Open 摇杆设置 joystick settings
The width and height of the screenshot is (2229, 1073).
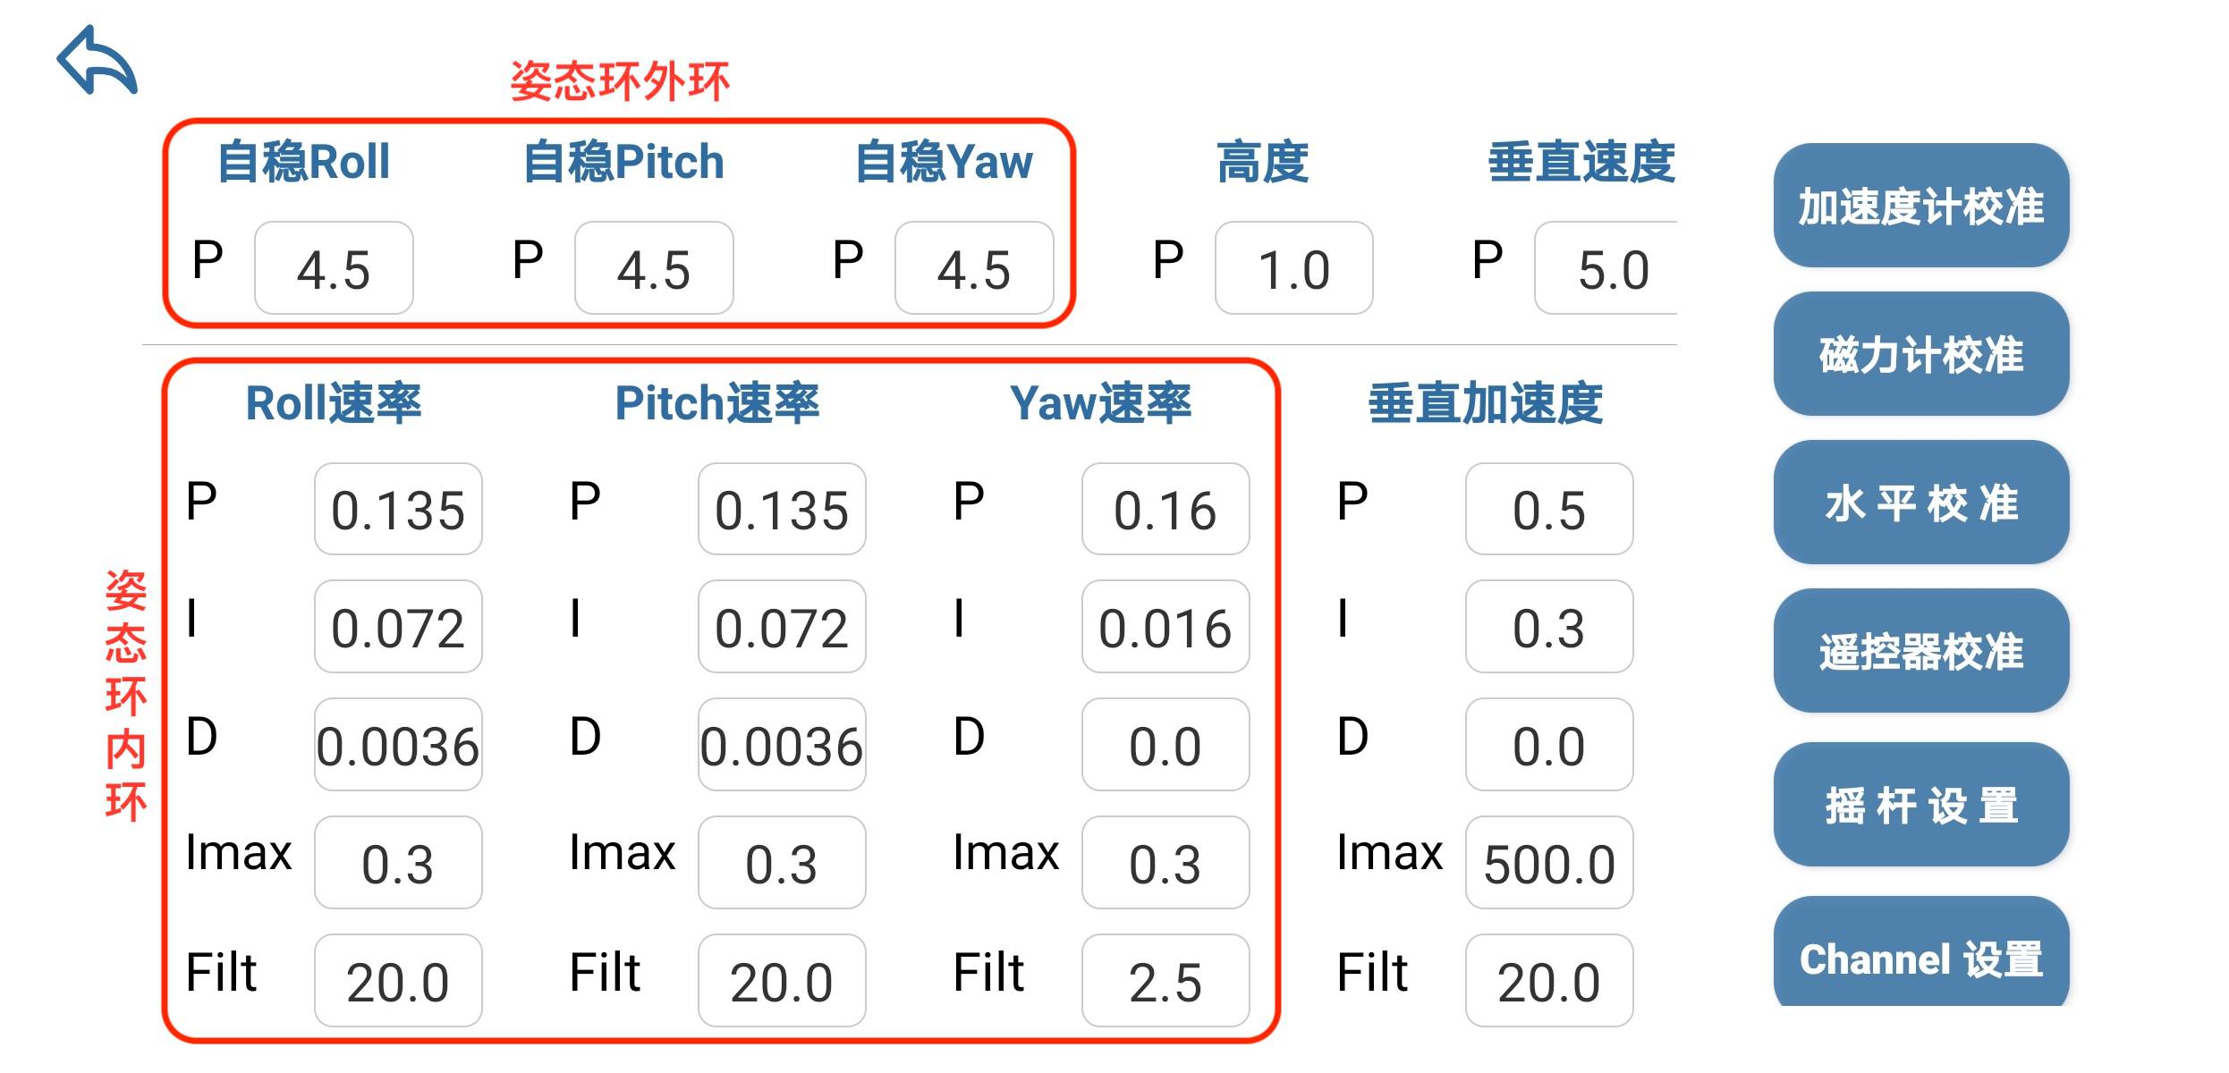coord(1920,805)
